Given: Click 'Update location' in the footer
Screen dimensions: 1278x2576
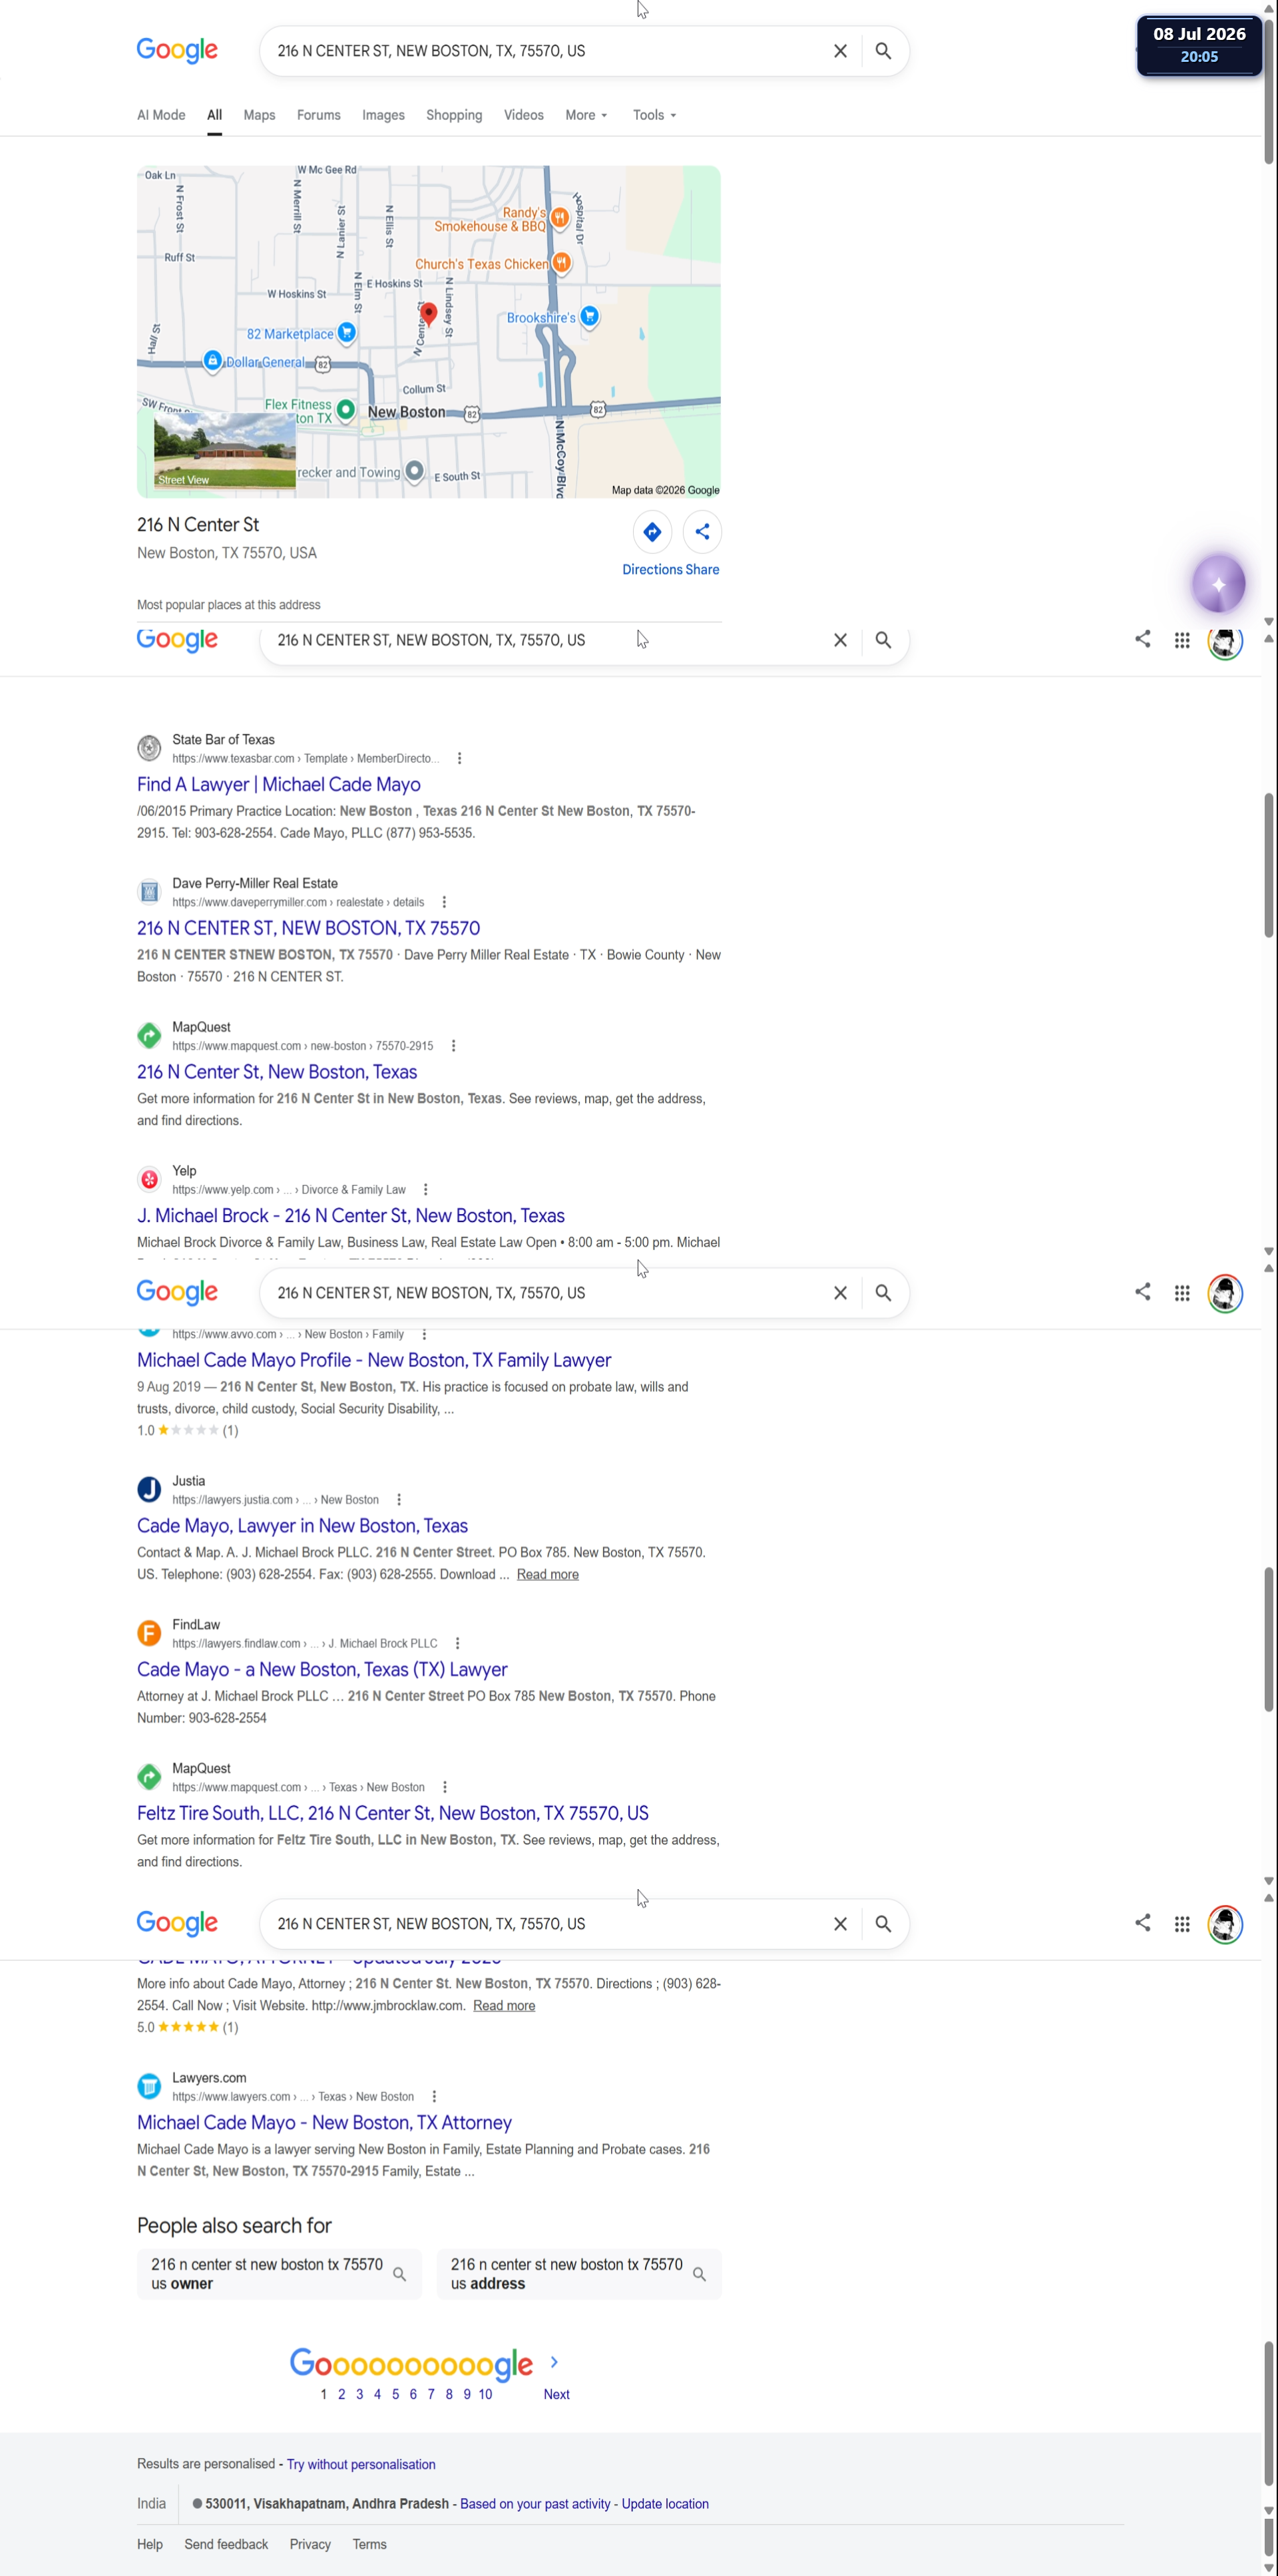Looking at the screenshot, I should point(665,2504).
